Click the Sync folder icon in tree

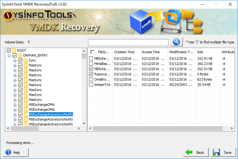pyautogui.click(x=26, y=61)
